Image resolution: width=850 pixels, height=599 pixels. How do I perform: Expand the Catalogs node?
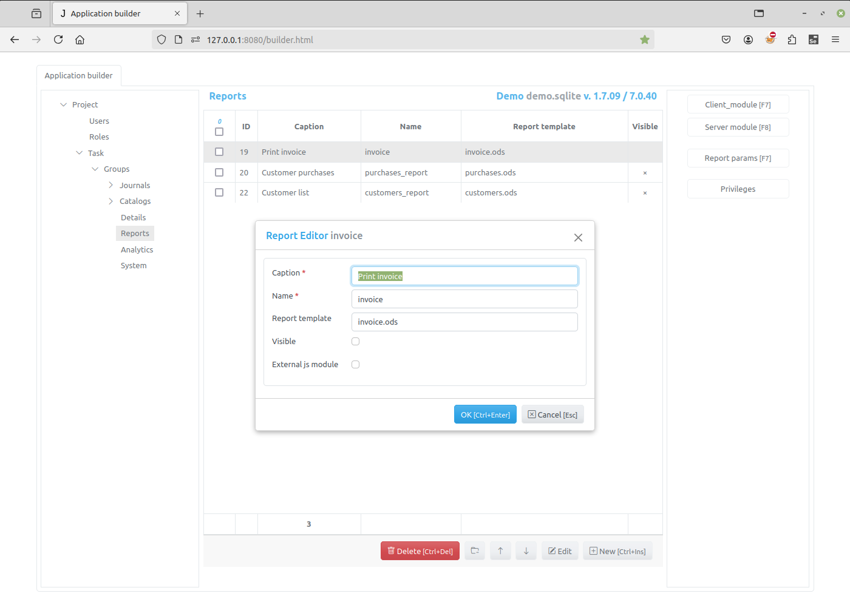[x=110, y=201]
